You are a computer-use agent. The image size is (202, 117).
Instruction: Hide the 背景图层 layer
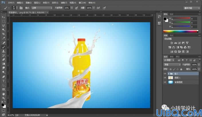coord(165,82)
